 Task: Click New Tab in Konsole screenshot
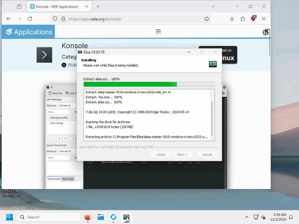[55, 93]
